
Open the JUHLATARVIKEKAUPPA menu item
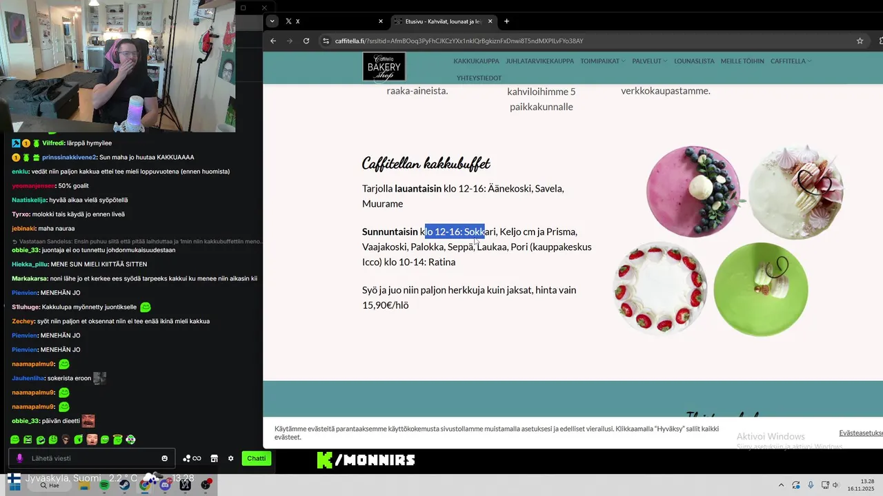click(539, 61)
